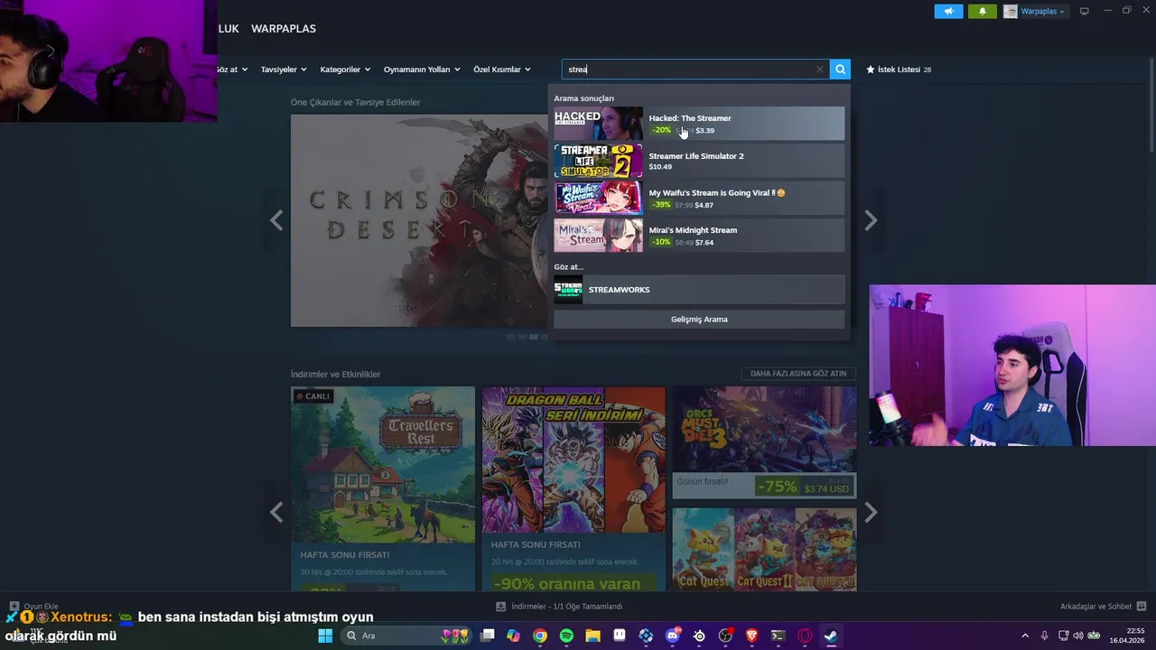Open Copilot from the taskbar

(514, 636)
